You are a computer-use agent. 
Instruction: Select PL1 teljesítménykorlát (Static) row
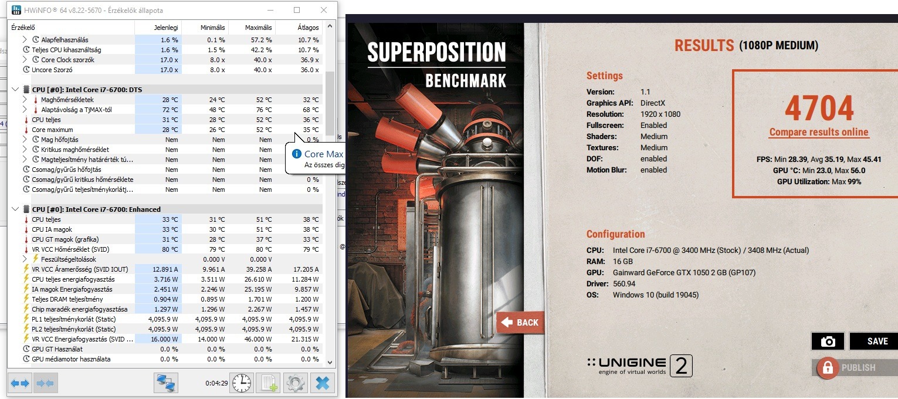(x=166, y=319)
